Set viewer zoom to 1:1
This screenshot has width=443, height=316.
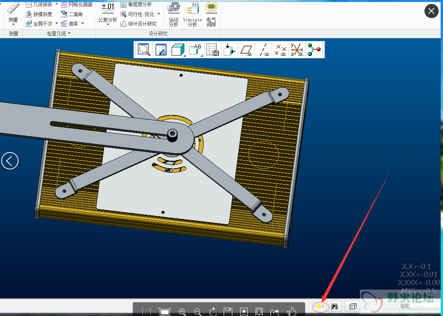pyautogui.click(x=146, y=312)
